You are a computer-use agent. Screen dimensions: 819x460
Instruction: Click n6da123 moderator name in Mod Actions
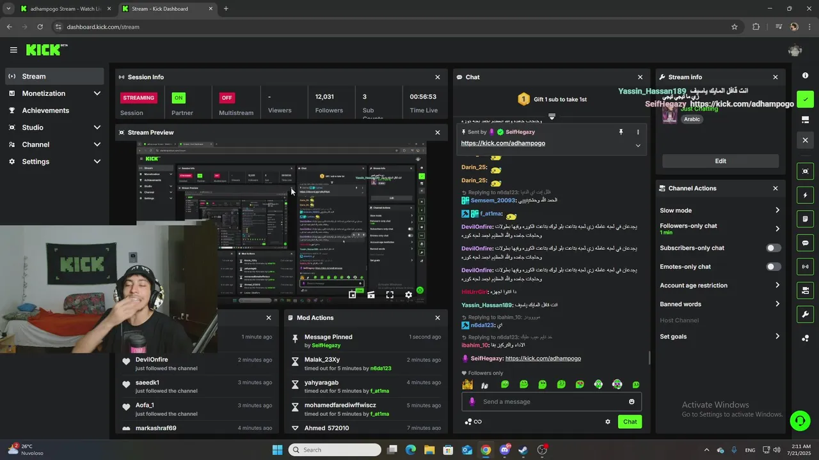(x=381, y=369)
